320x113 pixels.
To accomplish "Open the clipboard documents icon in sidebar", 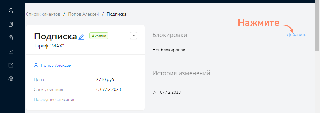I will pyautogui.click(x=11, y=24).
